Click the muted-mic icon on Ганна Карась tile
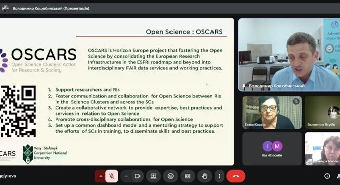 [296, 101]
